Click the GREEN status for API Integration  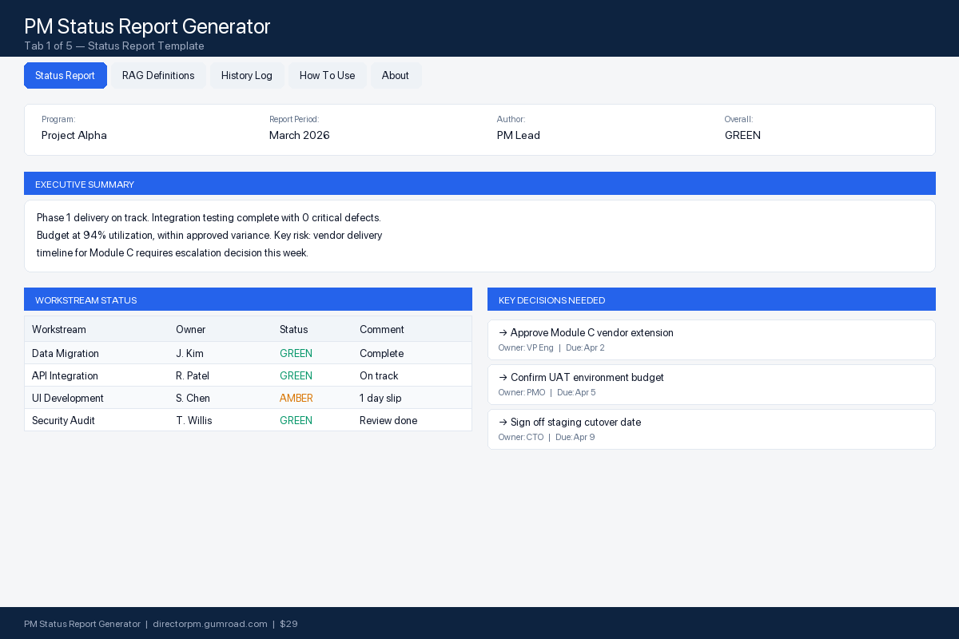point(296,375)
